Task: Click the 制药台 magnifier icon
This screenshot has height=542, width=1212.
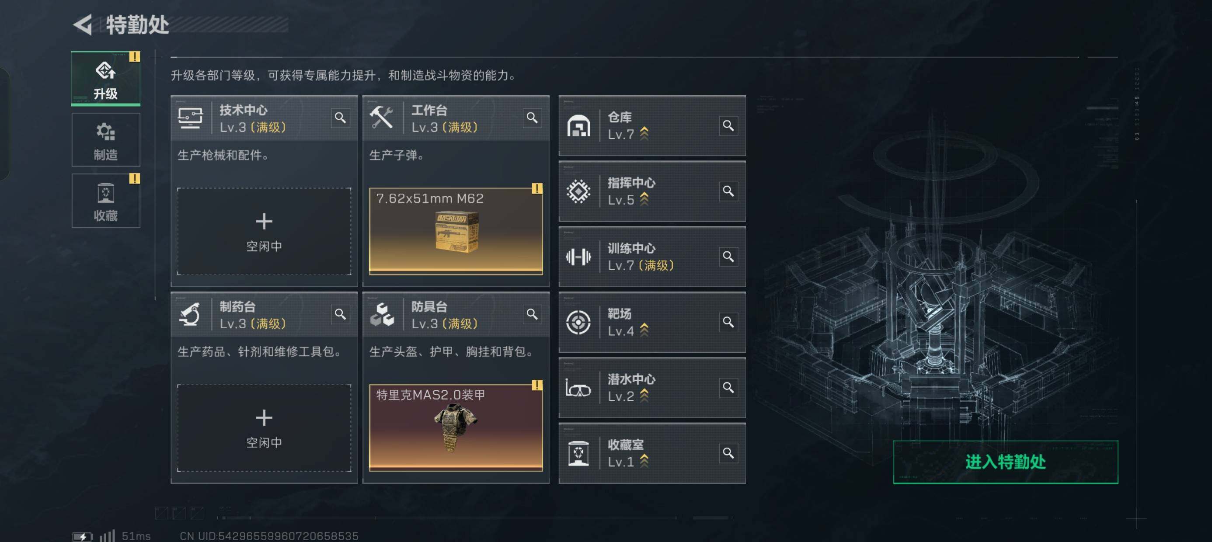Action: coord(340,314)
